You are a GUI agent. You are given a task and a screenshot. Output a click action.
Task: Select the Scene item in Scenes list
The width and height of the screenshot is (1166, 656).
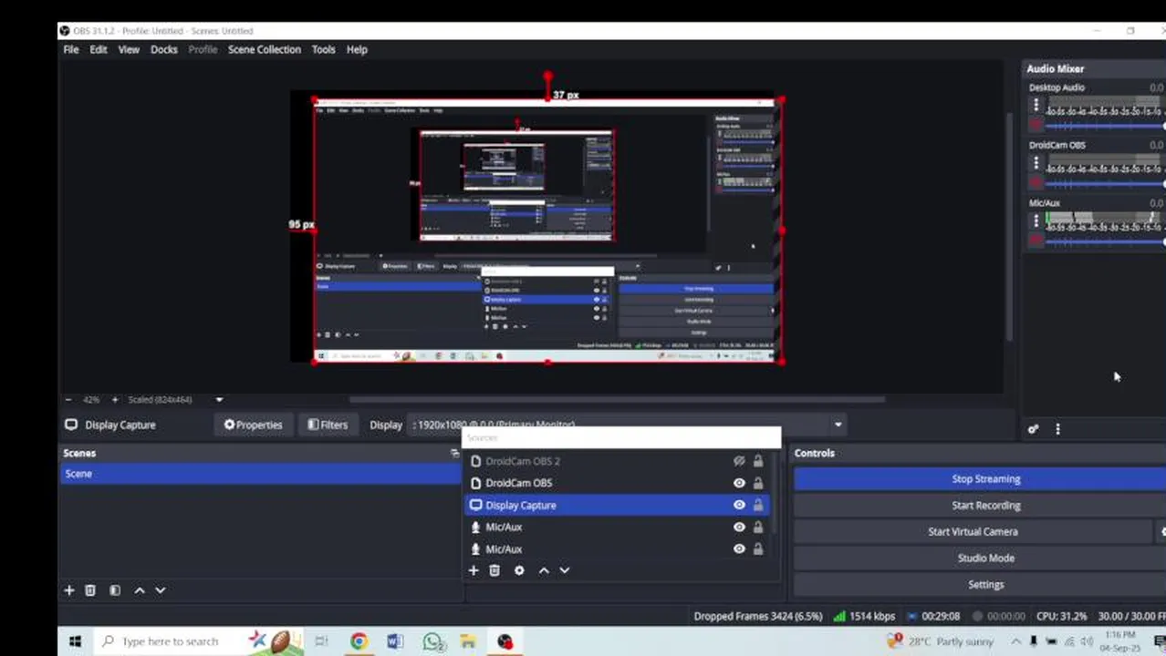[260, 474]
